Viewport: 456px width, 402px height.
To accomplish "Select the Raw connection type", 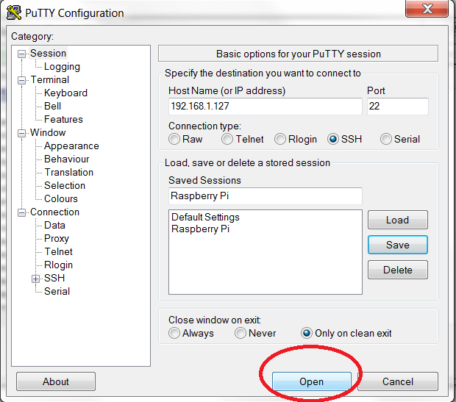I will 174,139.
